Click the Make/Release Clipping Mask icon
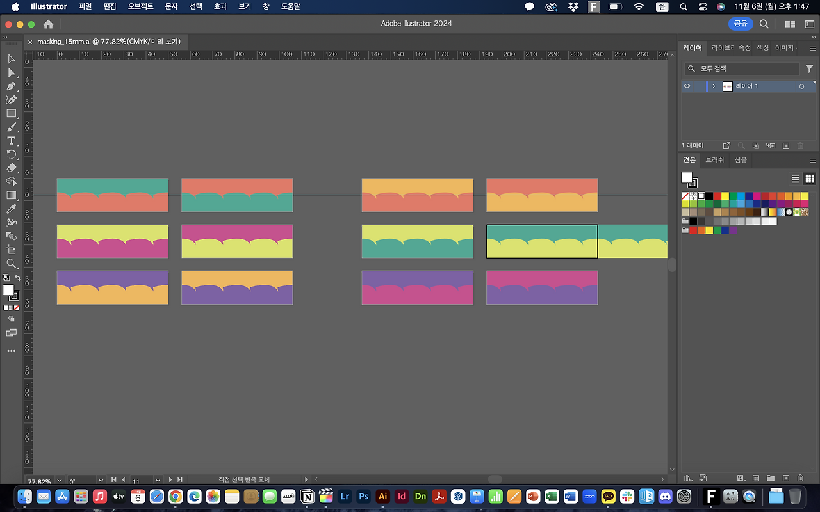The height and width of the screenshot is (512, 820). click(x=755, y=146)
